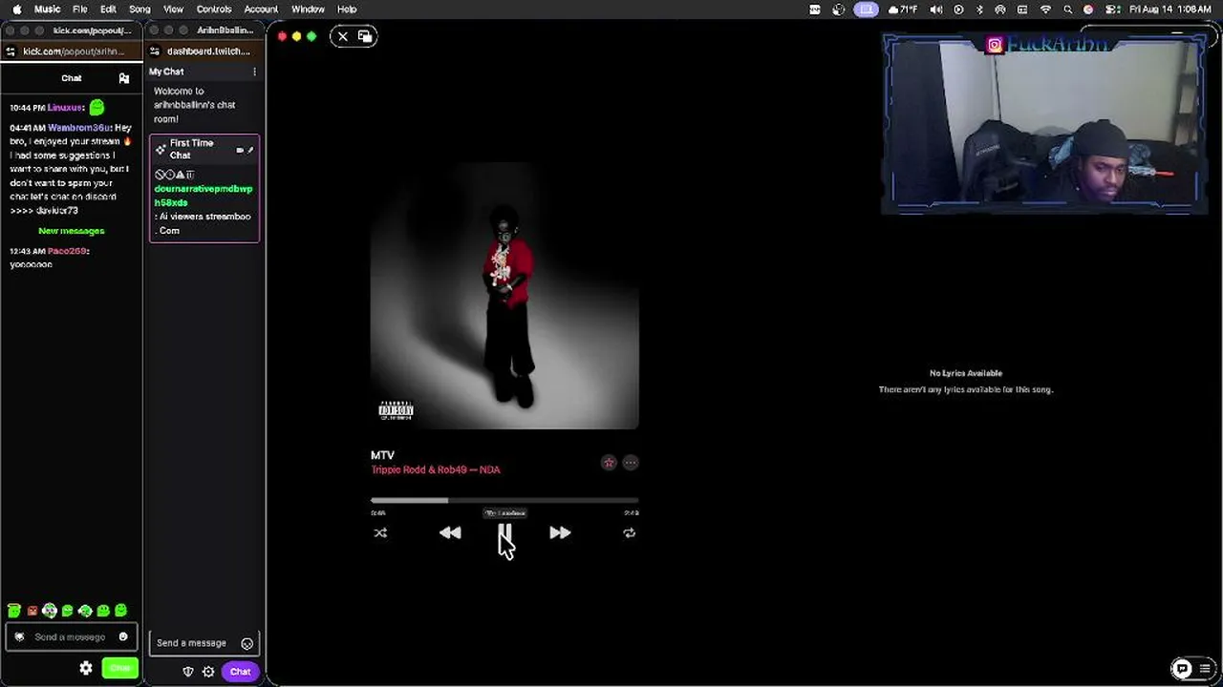
Task: Click the First Time Chat edit pencil
Action: (250, 150)
